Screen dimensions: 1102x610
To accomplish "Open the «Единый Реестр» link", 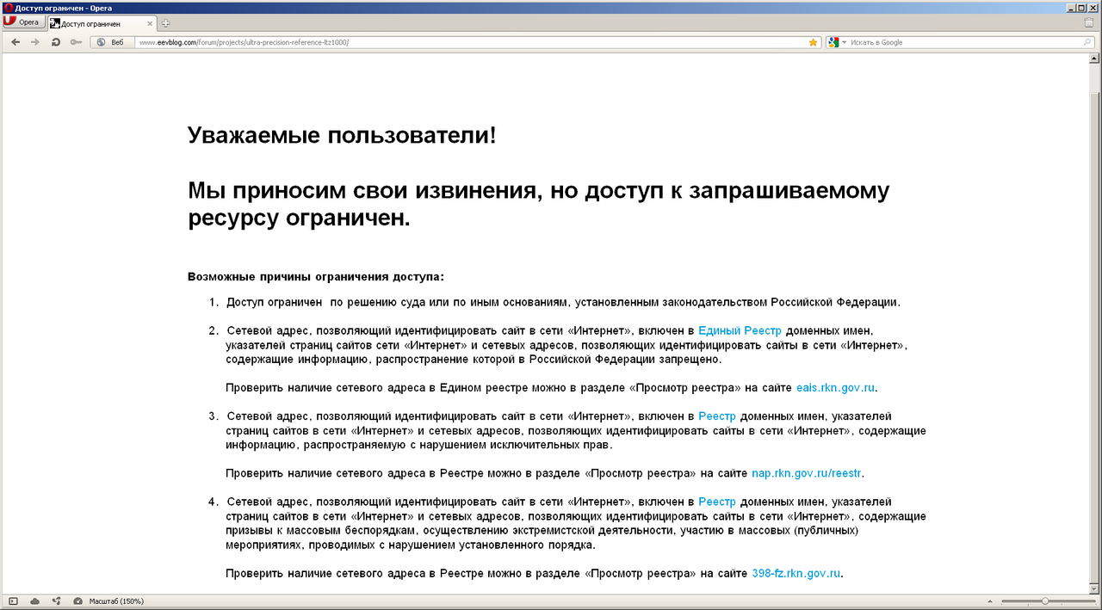I will point(740,330).
